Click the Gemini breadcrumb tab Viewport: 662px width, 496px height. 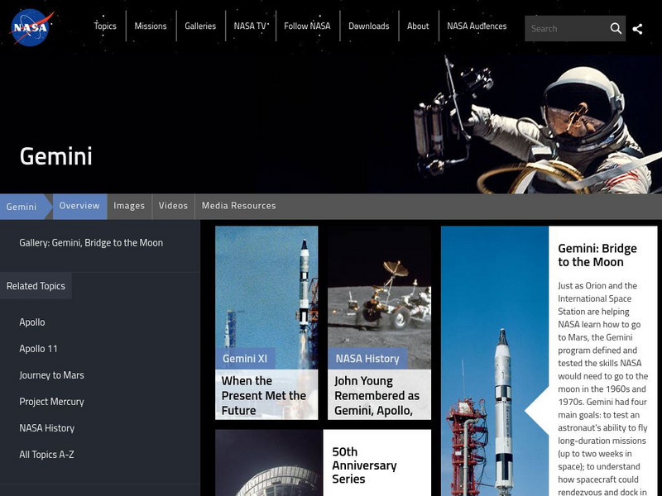tap(22, 207)
